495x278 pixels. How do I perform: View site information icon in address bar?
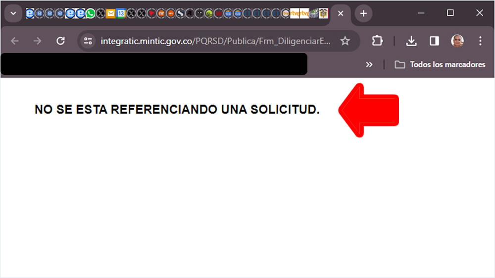coord(88,41)
